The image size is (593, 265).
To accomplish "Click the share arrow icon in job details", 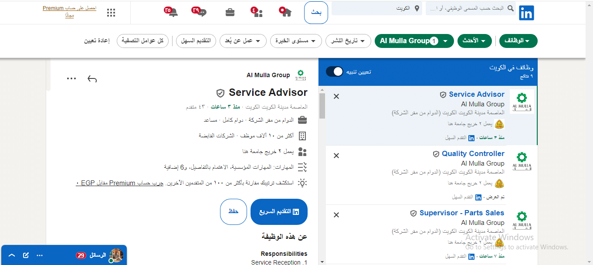I will pos(92,78).
